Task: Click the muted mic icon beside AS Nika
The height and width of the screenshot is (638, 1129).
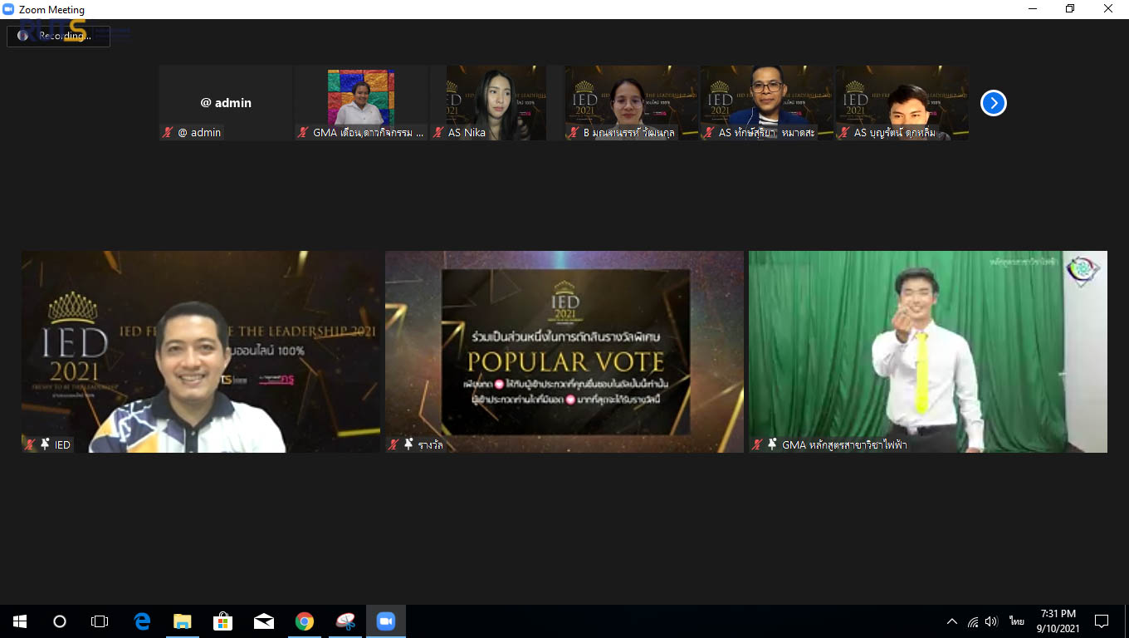Action: (x=439, y=132)
